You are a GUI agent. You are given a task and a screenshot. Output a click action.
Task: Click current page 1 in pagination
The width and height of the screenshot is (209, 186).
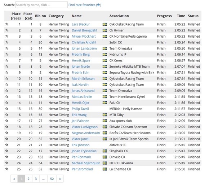(21, 179)
